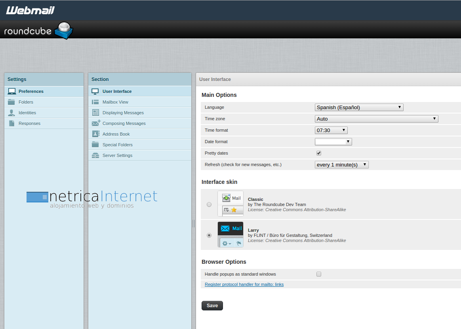Open the Refresh interval dropdown

[341, 164]
